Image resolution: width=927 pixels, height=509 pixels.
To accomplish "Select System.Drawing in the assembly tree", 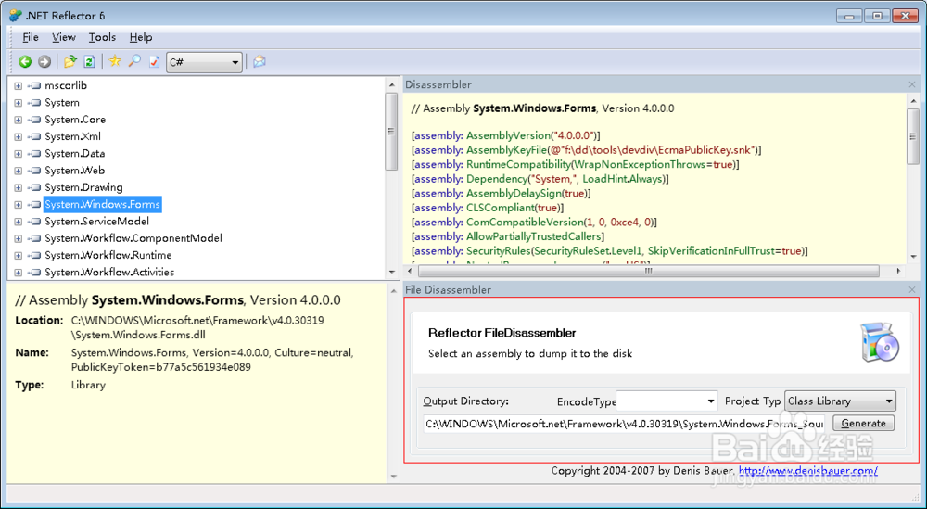I will pos(84,187).
